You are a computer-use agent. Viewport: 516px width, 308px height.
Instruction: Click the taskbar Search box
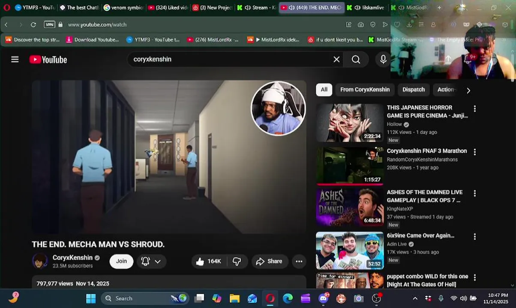pos(145,299)
